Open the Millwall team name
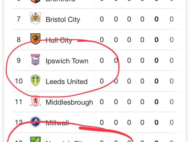This screenshot has height=142, width=190. point(57,123)
